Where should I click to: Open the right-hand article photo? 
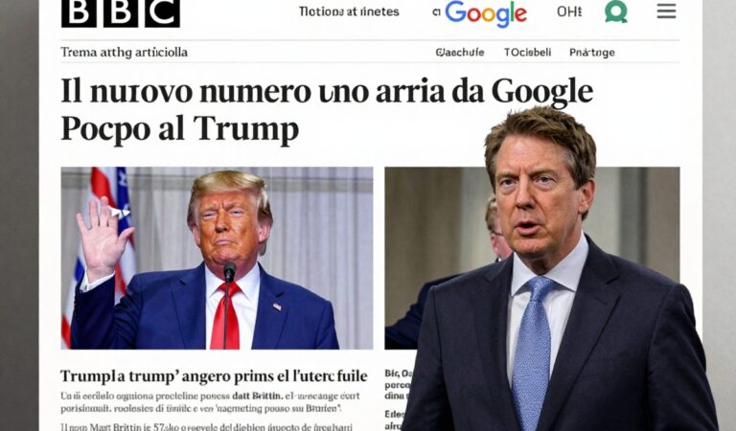coord(532,258)
